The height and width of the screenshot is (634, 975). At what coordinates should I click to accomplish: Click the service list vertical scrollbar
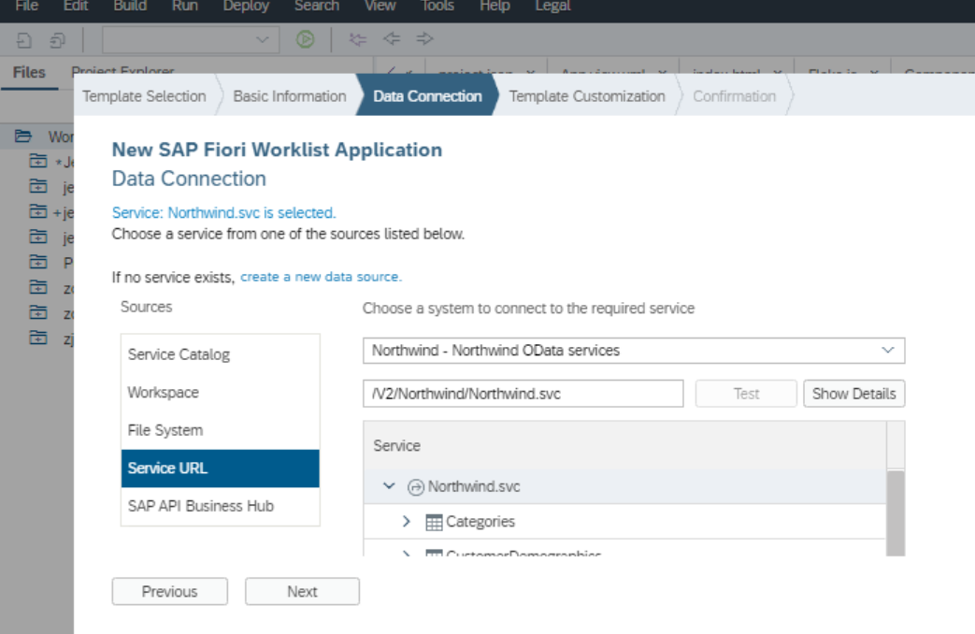(896, 512)
